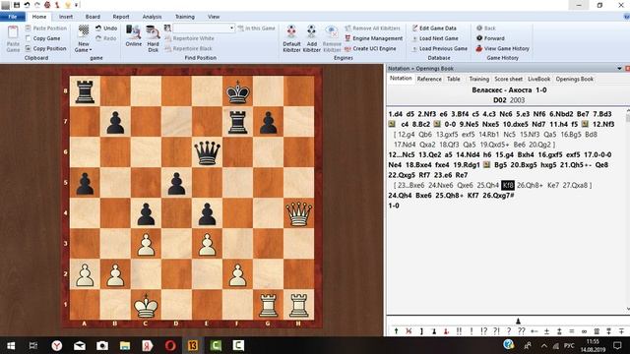Viewport: 630px width, 354px height.
Task: Select the Reference tab
Action: 429,79
